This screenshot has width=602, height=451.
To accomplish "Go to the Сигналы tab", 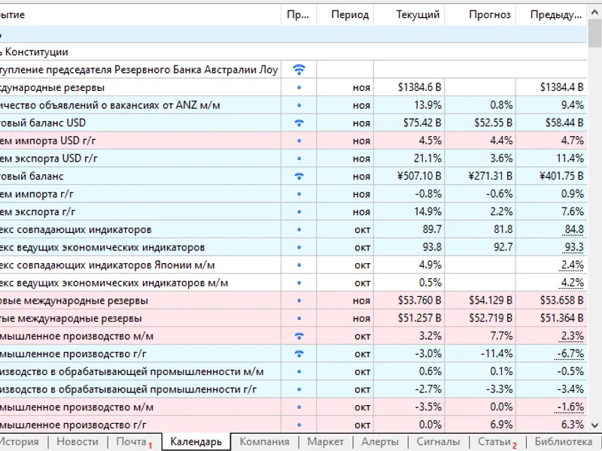I will 438,442.
